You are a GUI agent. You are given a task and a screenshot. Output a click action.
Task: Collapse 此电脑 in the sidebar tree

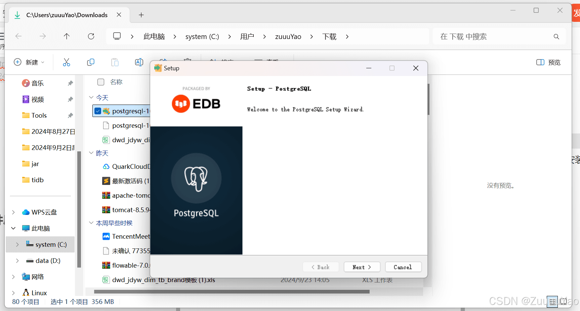[x=13, y=228]
